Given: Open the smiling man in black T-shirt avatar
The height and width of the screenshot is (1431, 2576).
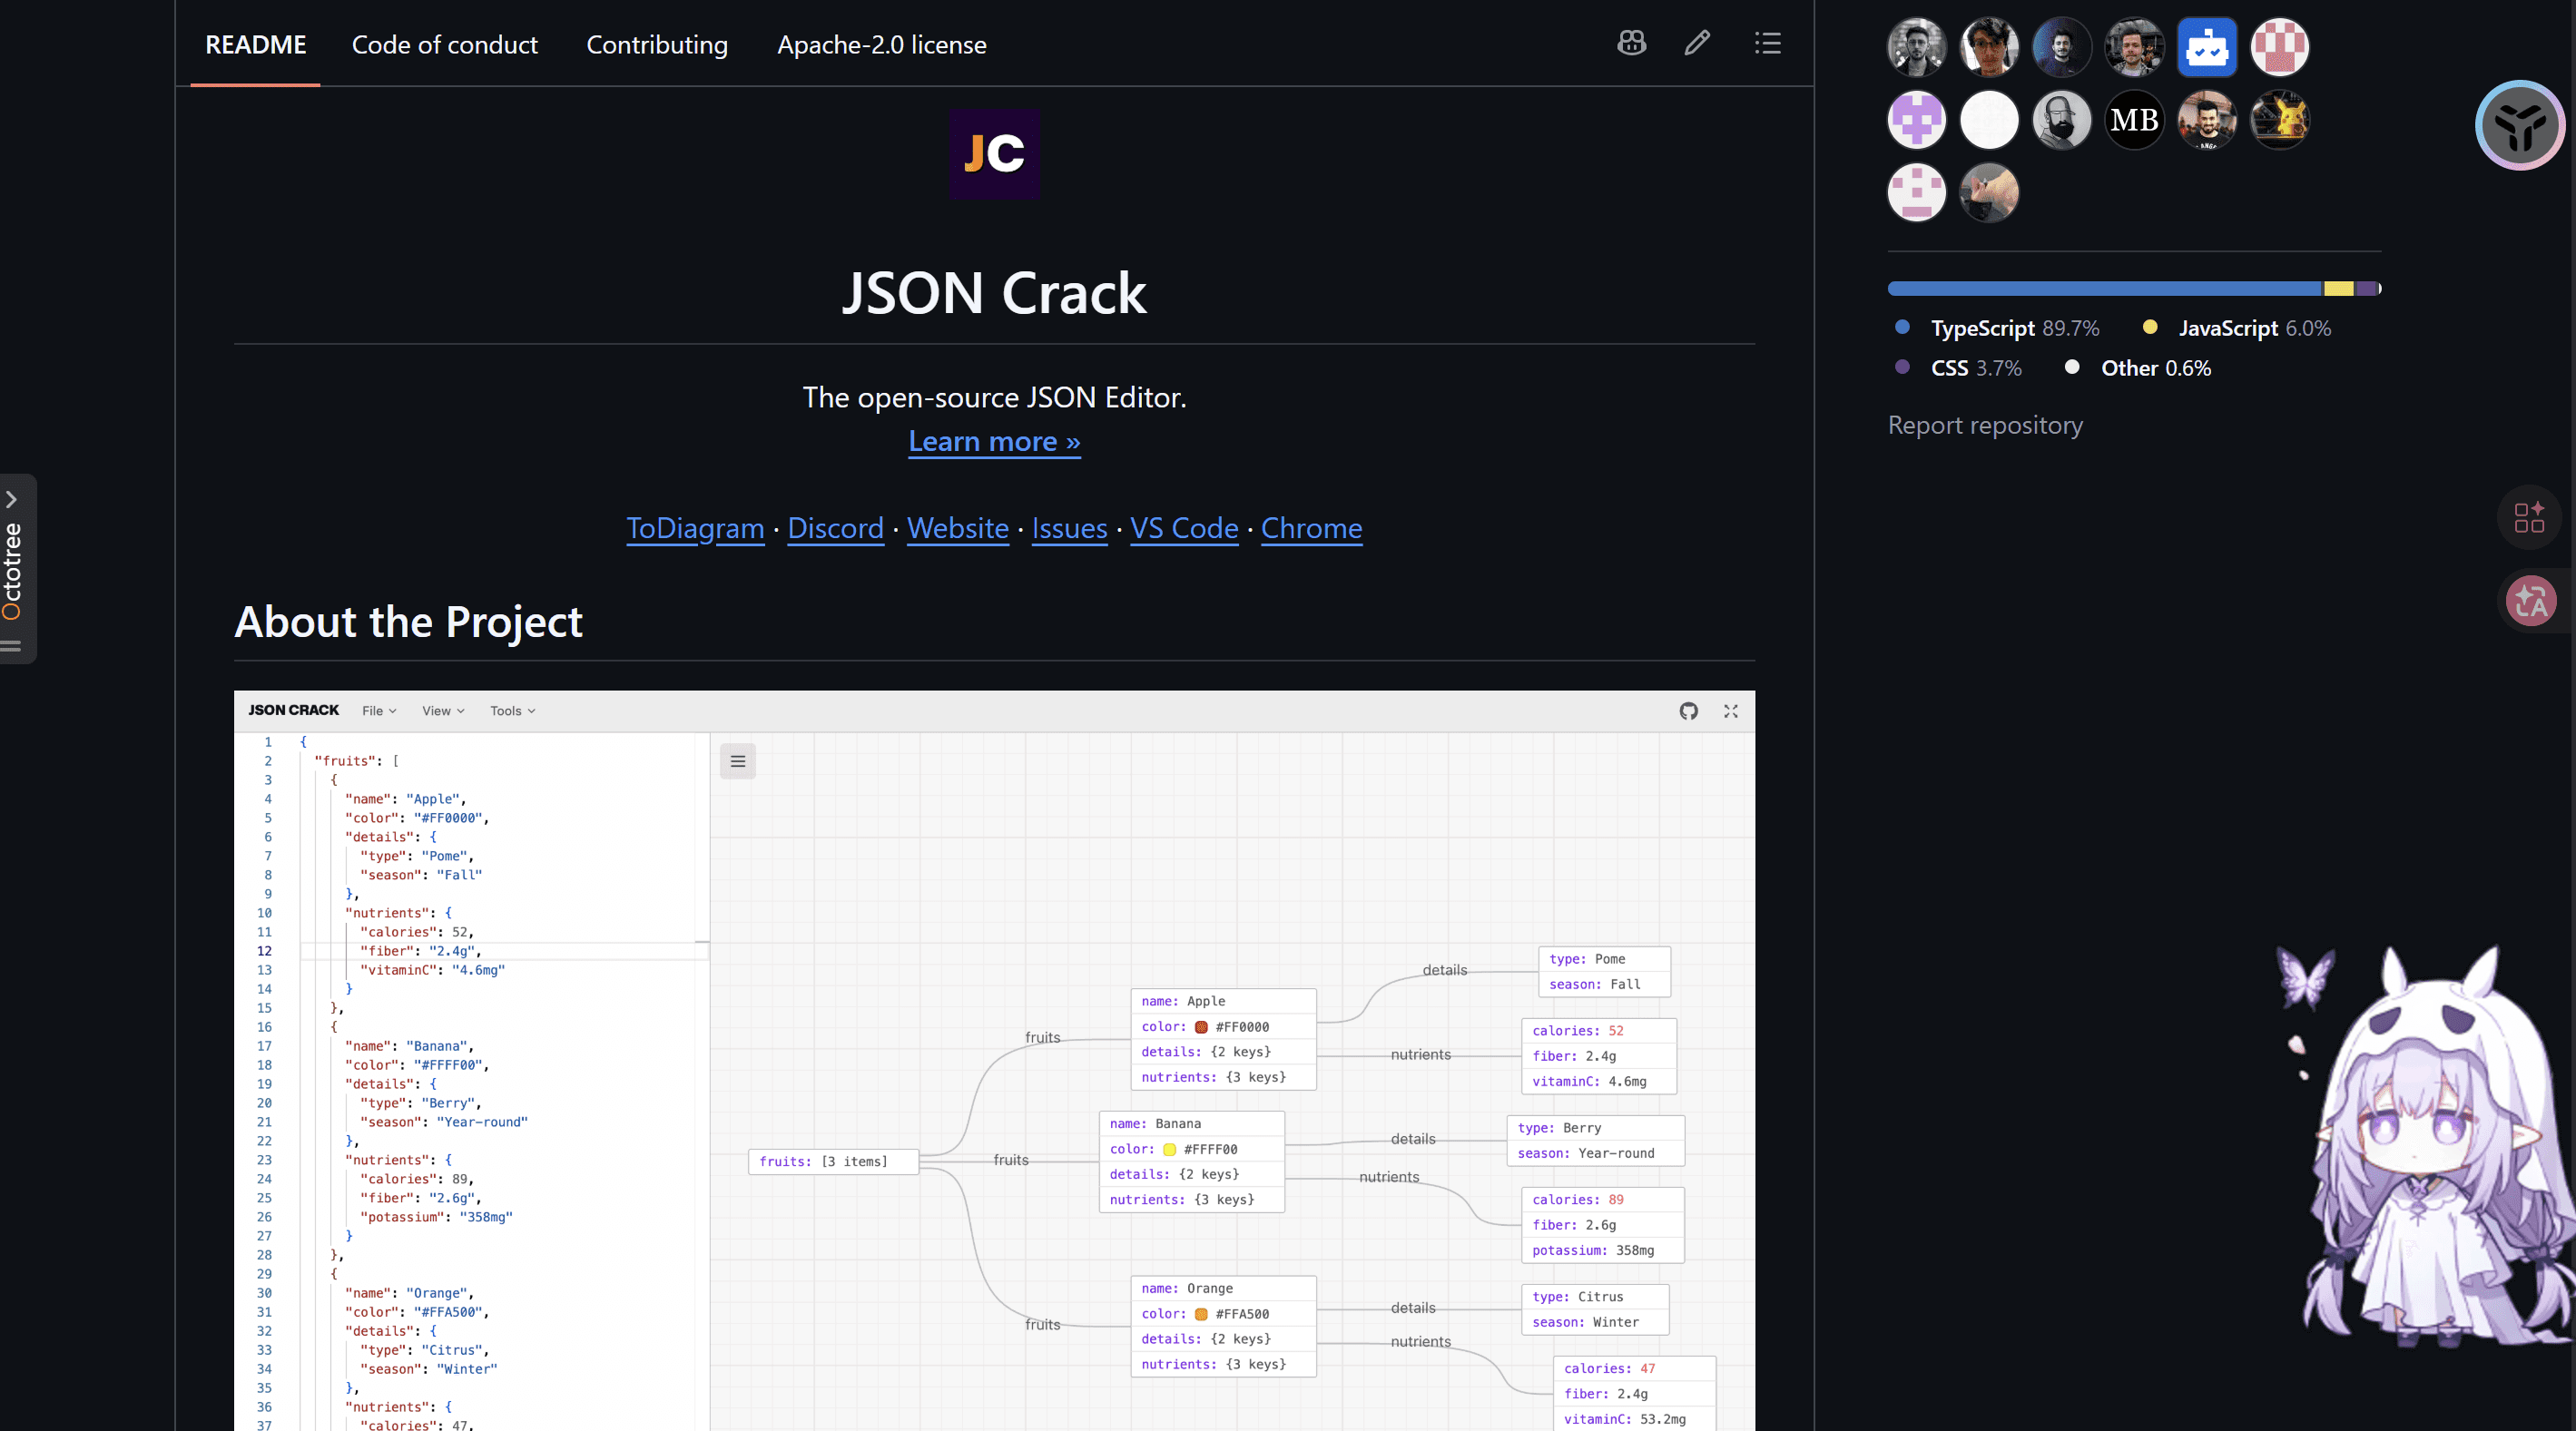Looking at the screenshot, I should (2207, 120).
